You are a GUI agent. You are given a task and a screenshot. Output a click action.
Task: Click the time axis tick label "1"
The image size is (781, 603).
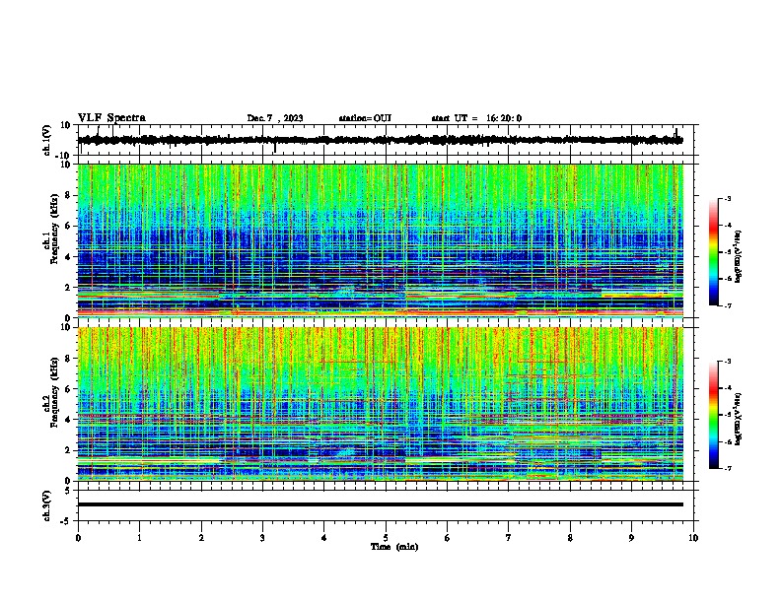[139, 538]
